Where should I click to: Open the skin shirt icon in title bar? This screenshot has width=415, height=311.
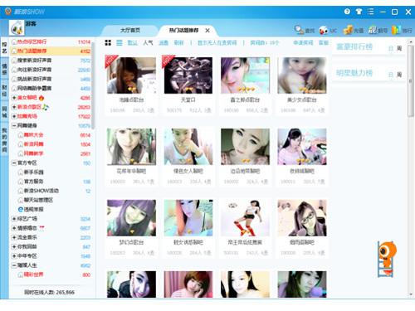359,12
